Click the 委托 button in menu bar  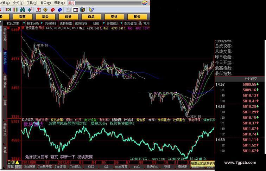[x=71, y=3]
